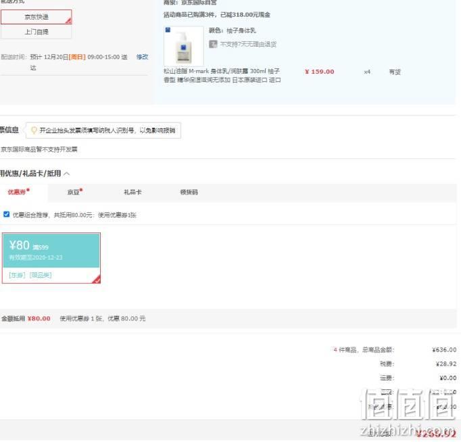
Task: Click the total amount ¥636.00
Action: tap(444, 349)
